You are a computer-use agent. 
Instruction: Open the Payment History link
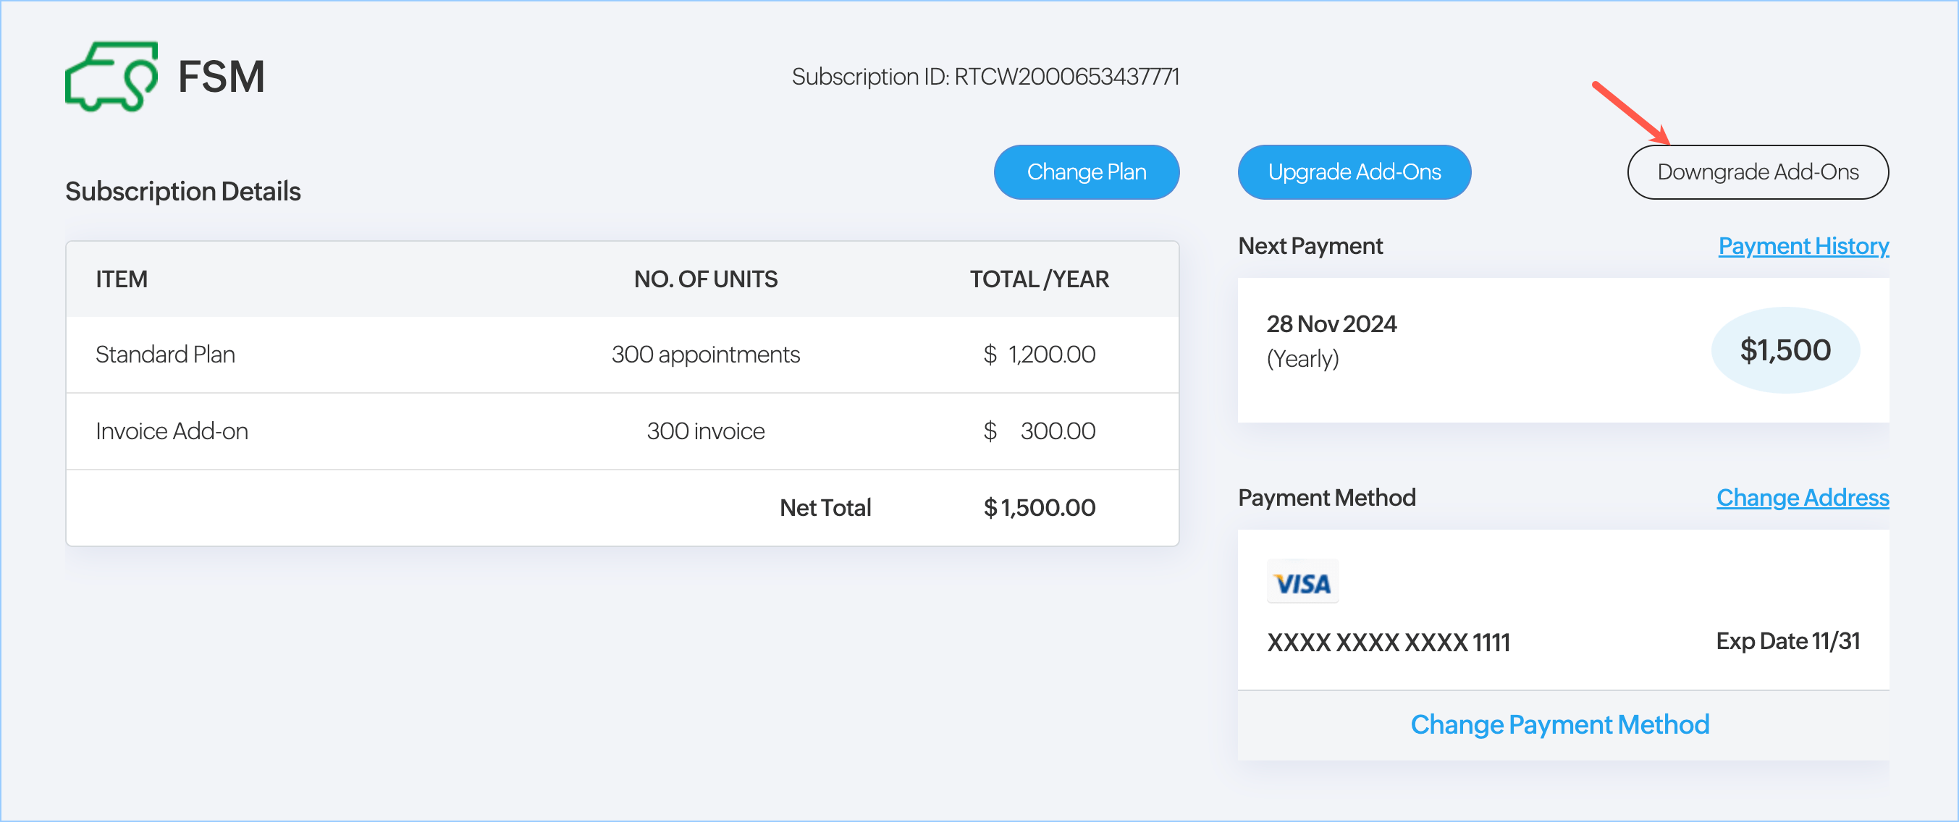(1803, 245)
